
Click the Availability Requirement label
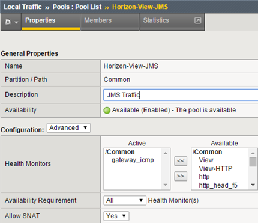[41, 200]
